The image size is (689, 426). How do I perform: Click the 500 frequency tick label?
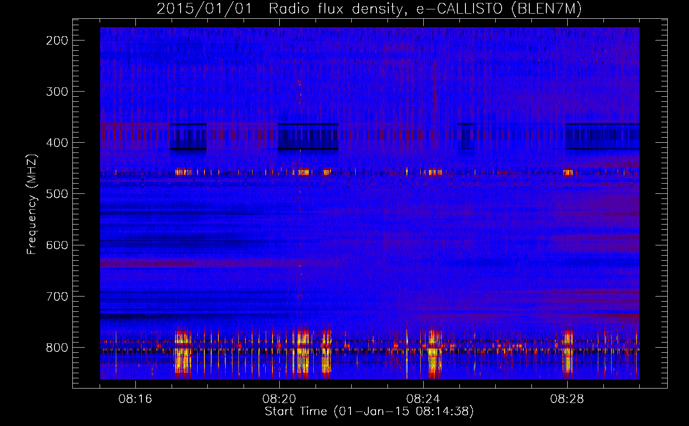[x=57, y=194]
